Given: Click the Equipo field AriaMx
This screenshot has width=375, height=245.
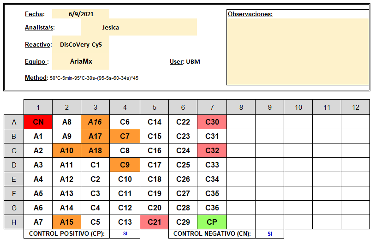Looking at the screenshot, I should 81,61.
